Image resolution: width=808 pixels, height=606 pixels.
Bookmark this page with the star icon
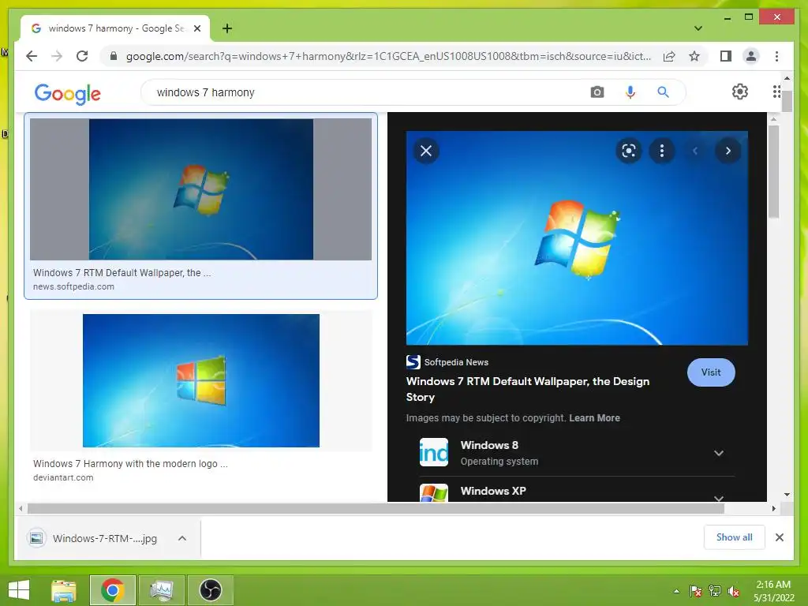coord(694,56)
